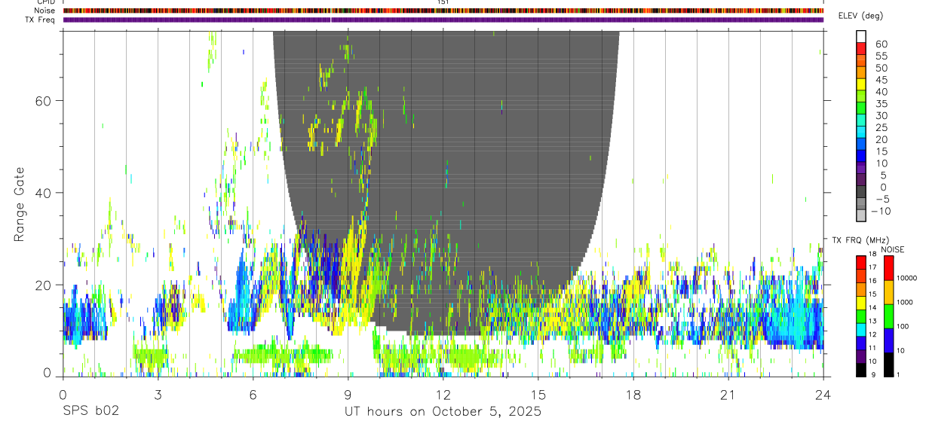Pick the red segment of ELEV color bar

coord(860,48)
